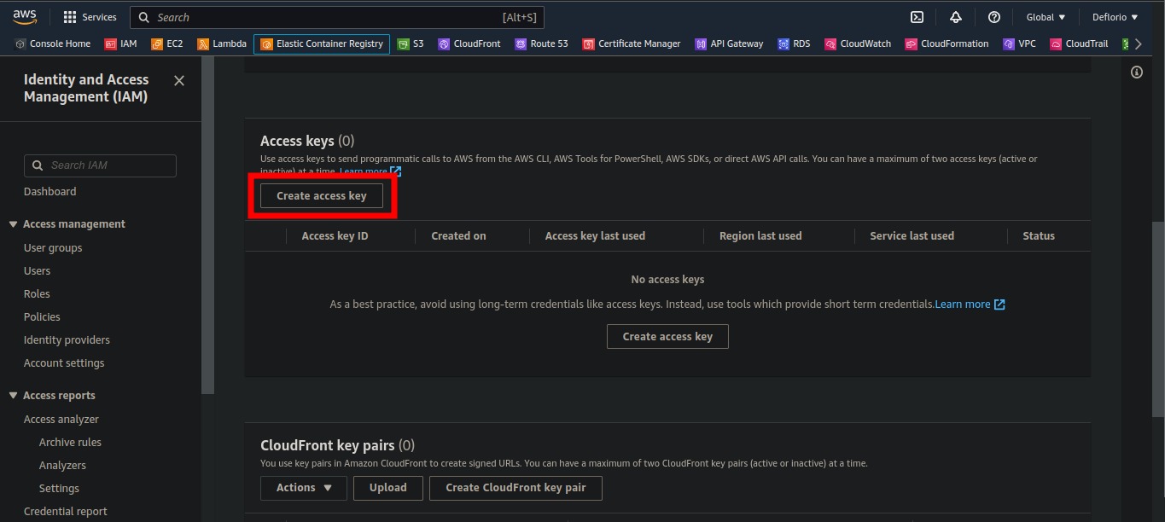
Task: Collapse the Access management section
Action: tap(14, 224)
